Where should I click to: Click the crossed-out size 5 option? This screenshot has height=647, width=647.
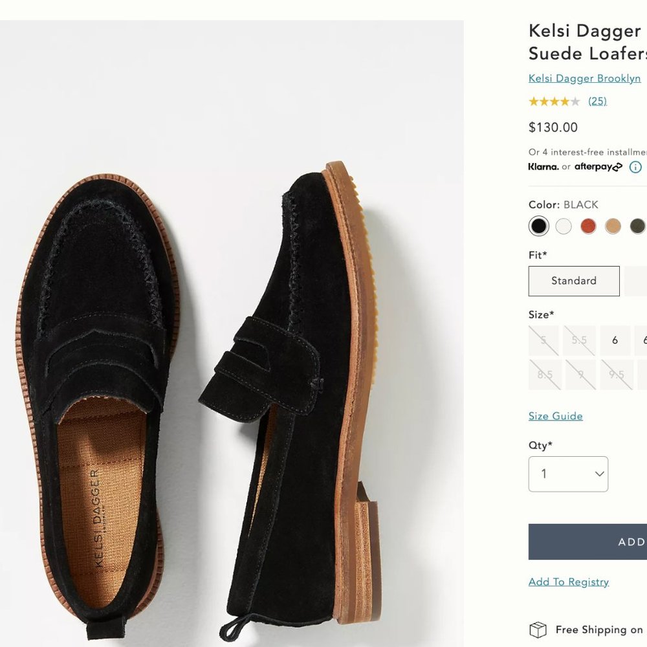[543, 340]
